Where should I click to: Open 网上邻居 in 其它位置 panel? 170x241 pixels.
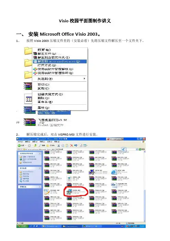pos(24,181)
